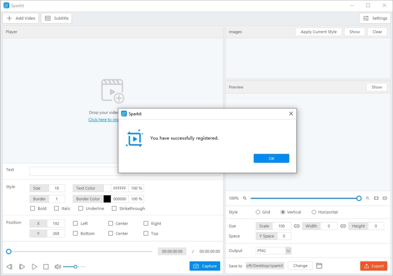Image resolution: width=393 pixels, height=276 pixels.
Task: Select the Horizontal layout style
Action: 314,212
